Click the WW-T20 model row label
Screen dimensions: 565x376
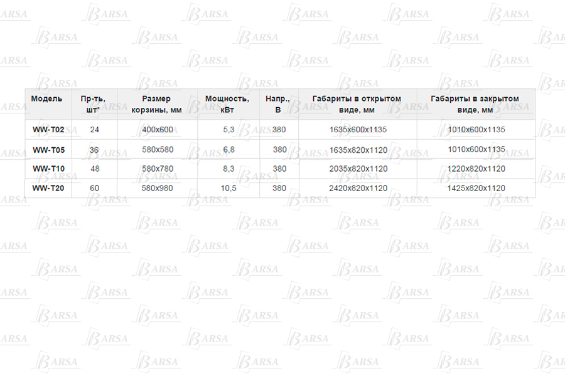click(48, 188)
